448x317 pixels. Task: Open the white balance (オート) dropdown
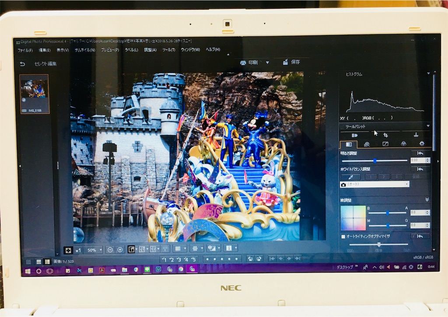click(374, 184)
